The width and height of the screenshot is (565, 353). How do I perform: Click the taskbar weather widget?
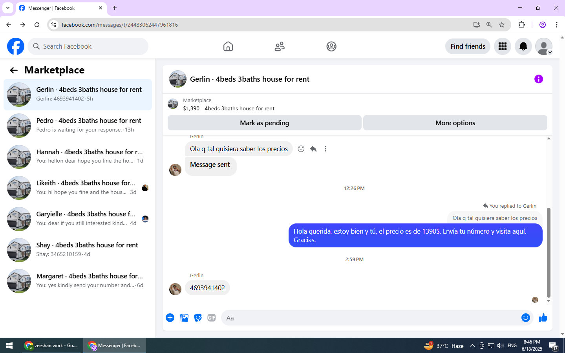pyautogui.click(x=444, y=346)
